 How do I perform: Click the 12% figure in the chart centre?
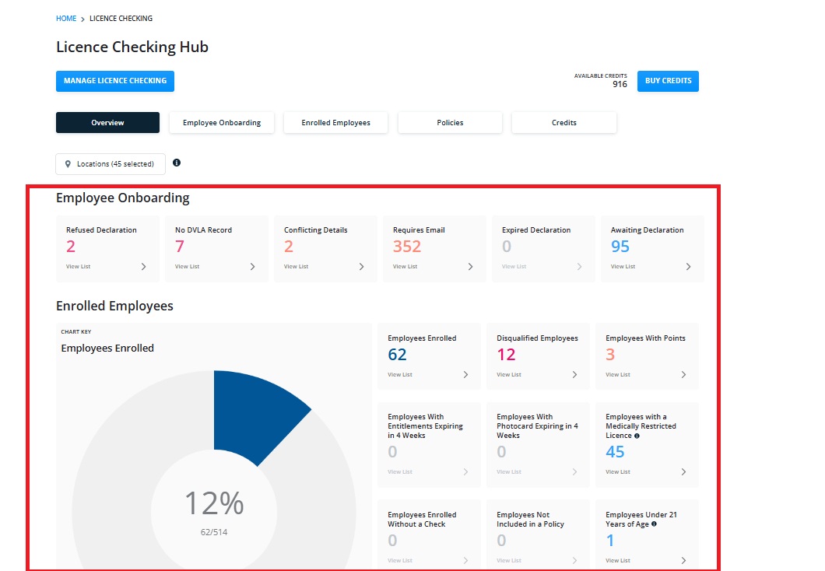pyautogui.click(x=214, y=503)
